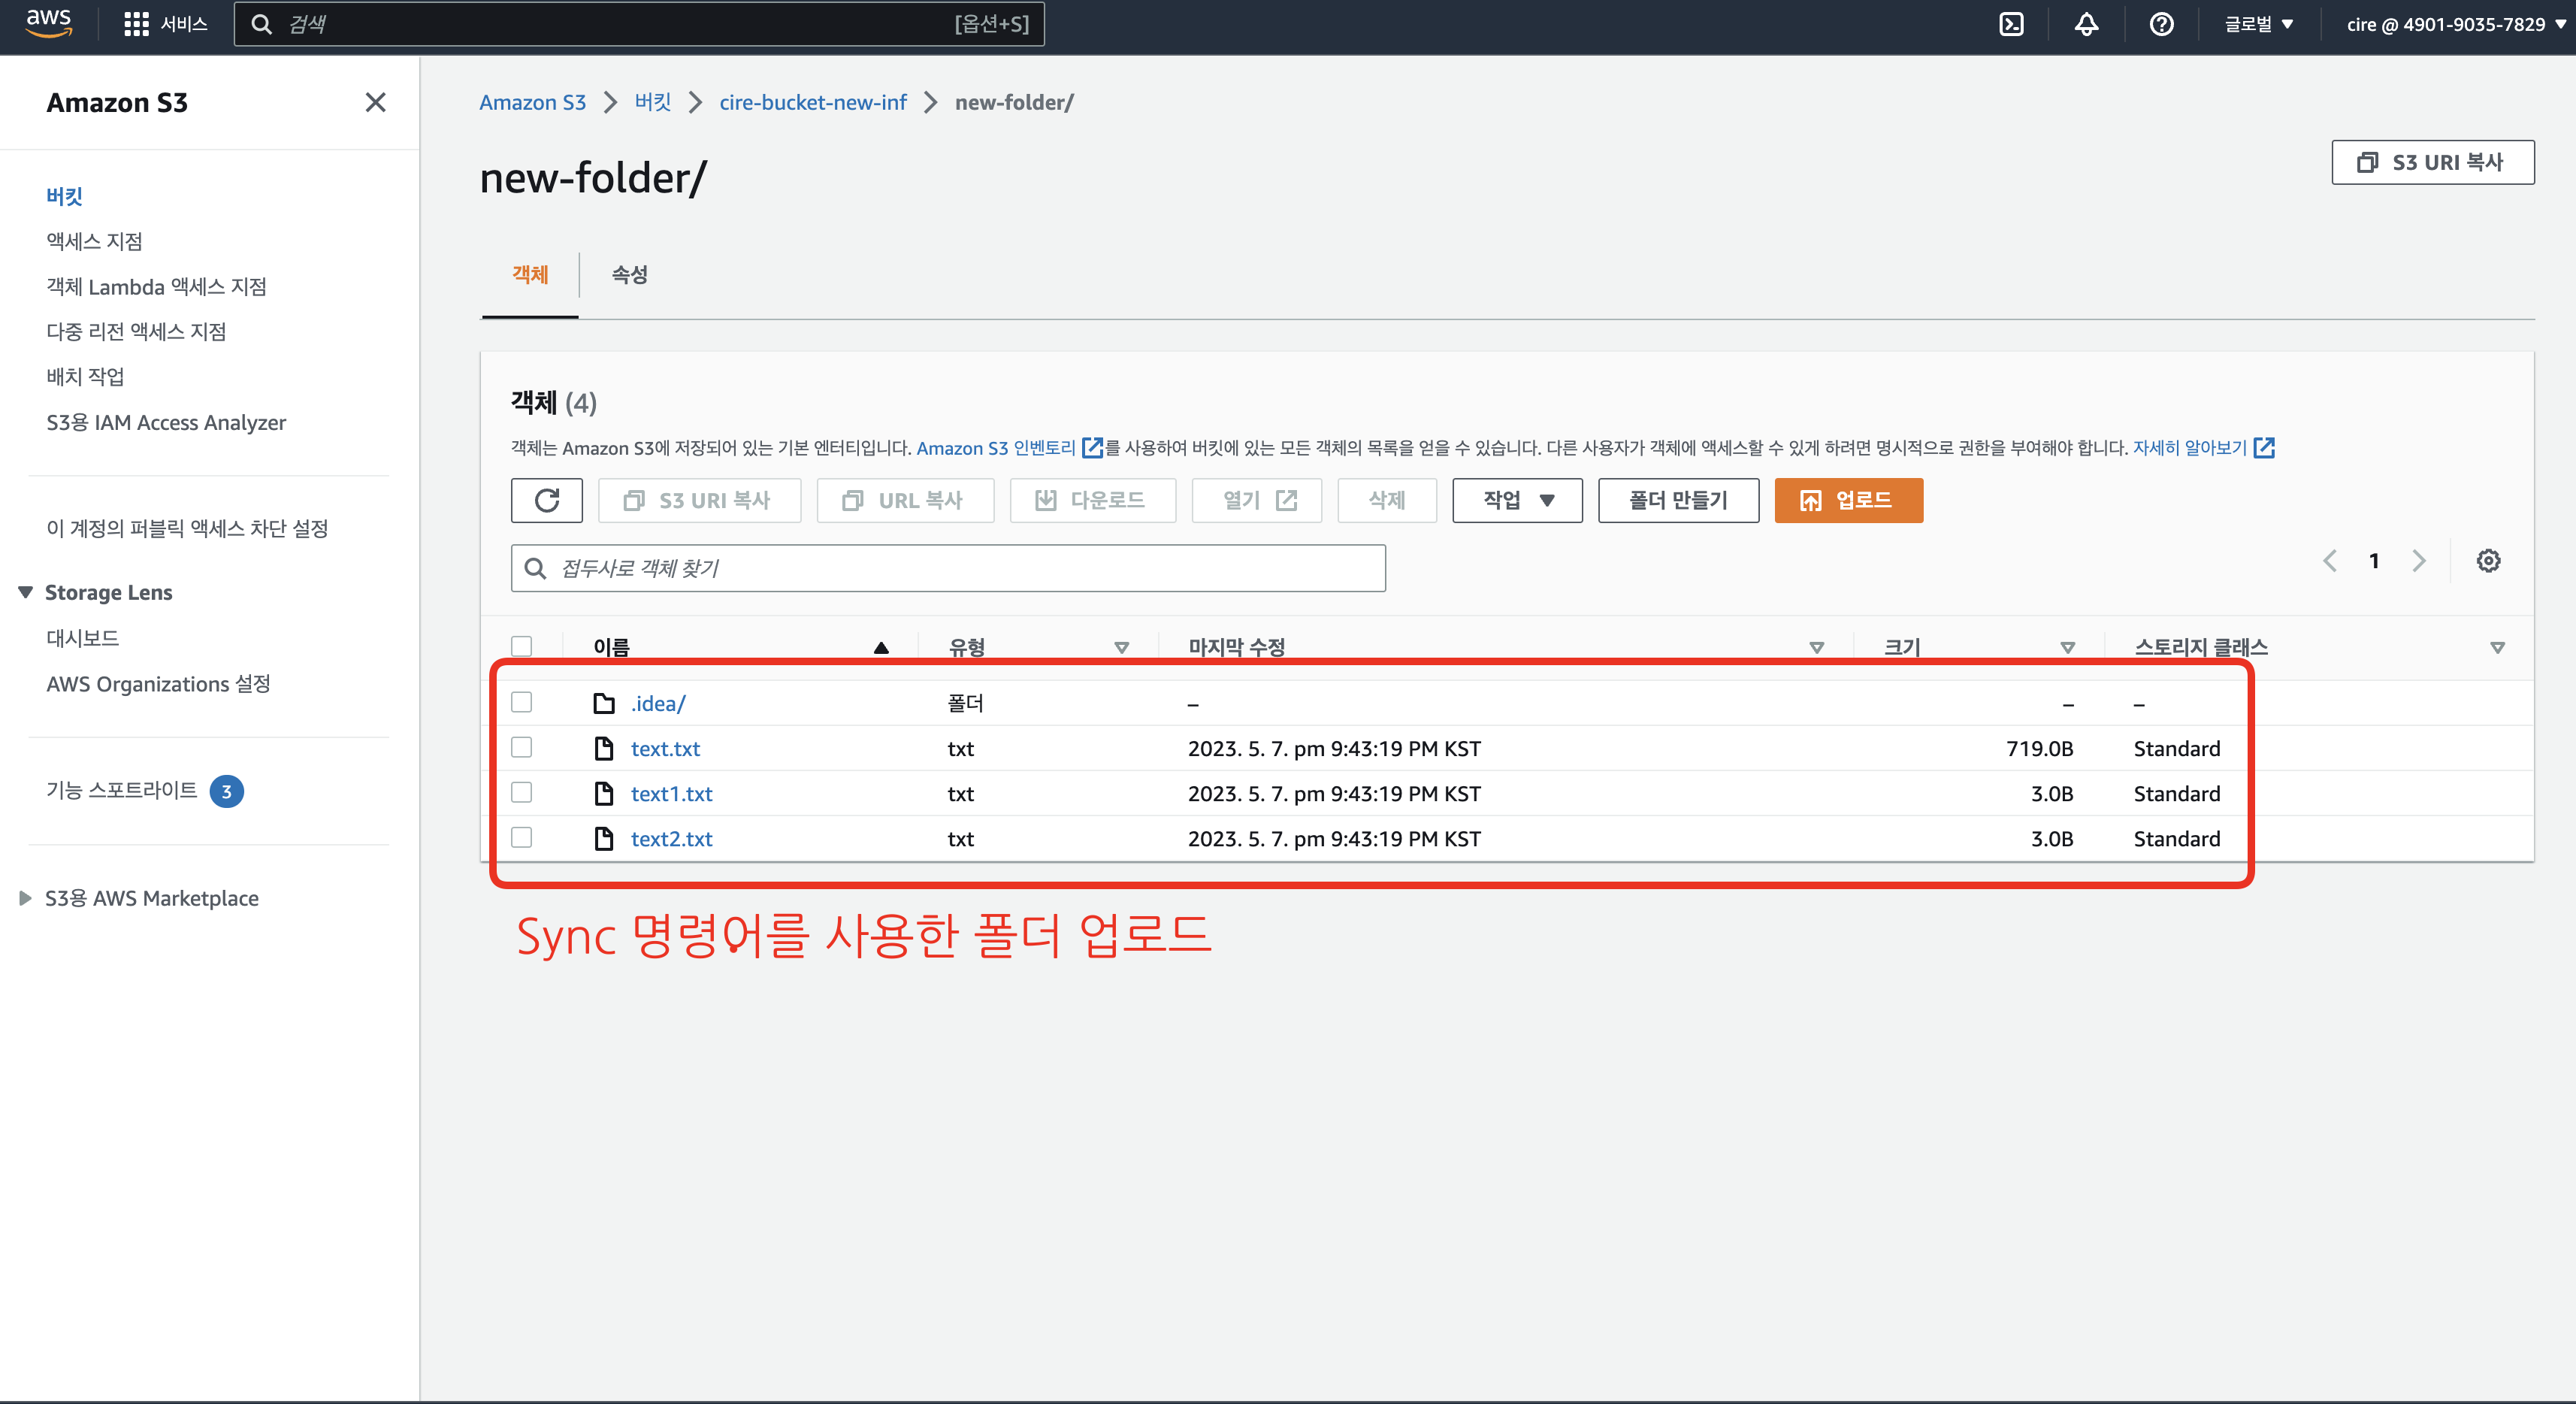This screenshot has width=2576, height=1404.
Task: Click the orange 업로드 button
Action: pos(1848,500)
